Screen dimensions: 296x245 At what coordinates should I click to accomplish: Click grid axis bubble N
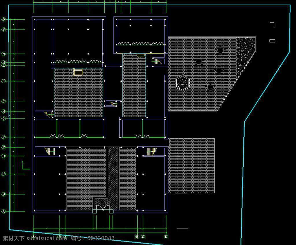coord(3,54)
